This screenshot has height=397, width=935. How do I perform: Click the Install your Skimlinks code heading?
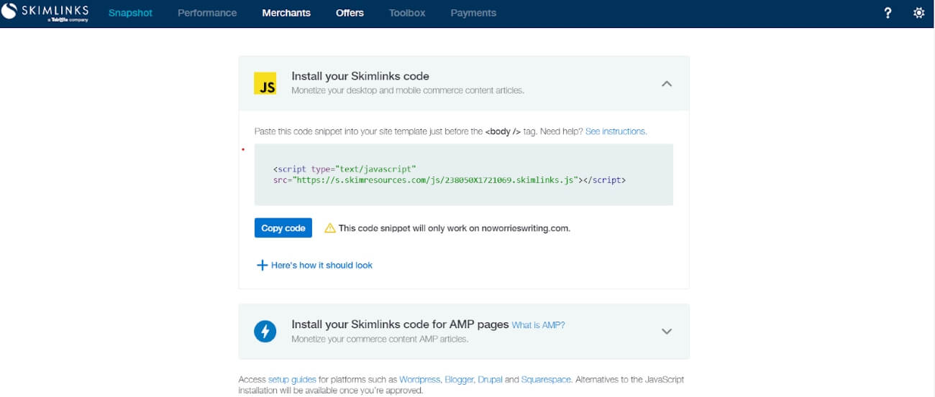360,76
